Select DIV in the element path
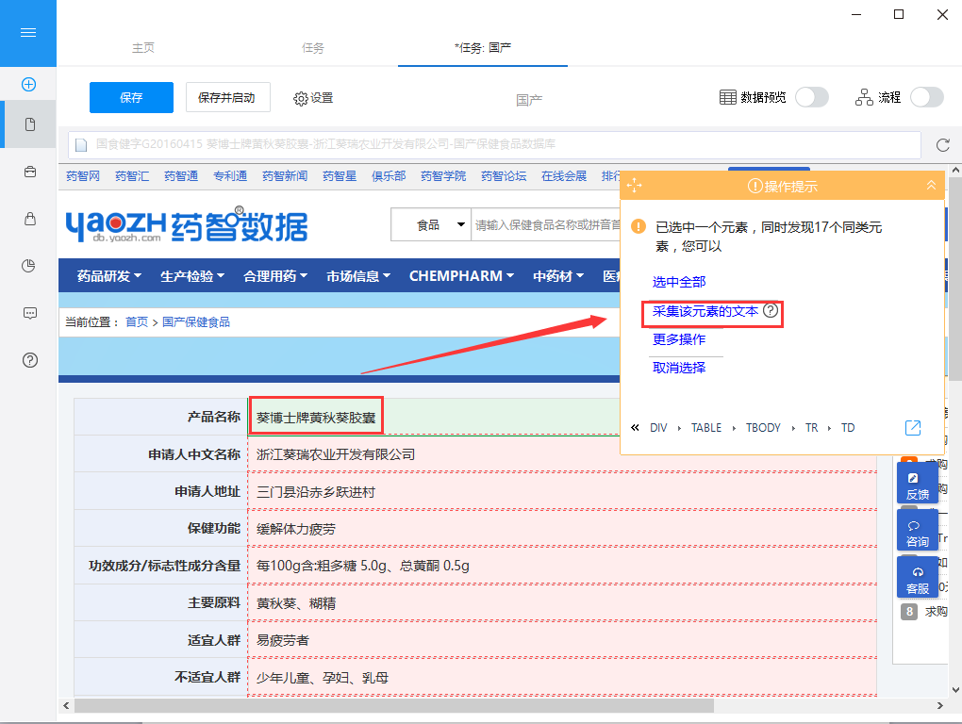This screenshot has height=724, width=962. pyautogui.click(x=658, y=428)
